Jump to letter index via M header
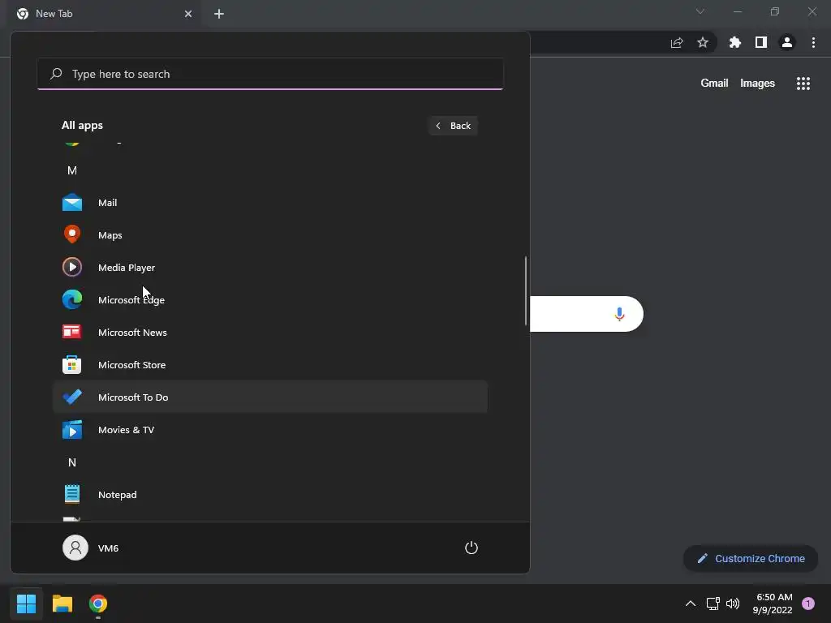The width and height of the screenshot is (831, 623). pyautogui.click(x=72, y=170)
